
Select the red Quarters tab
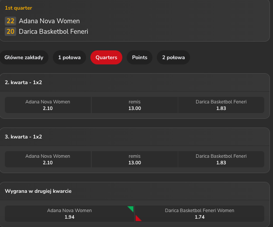pos(106,57)
